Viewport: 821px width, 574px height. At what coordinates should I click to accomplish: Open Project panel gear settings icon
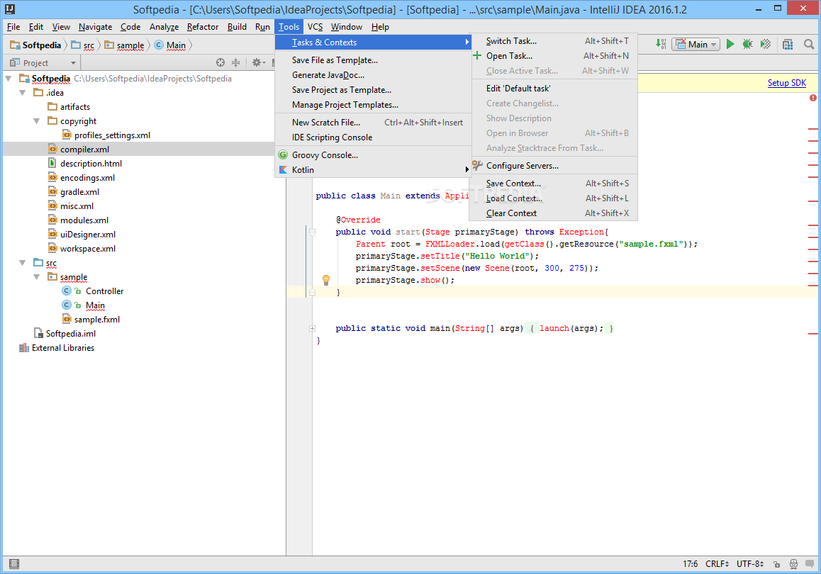257,63
